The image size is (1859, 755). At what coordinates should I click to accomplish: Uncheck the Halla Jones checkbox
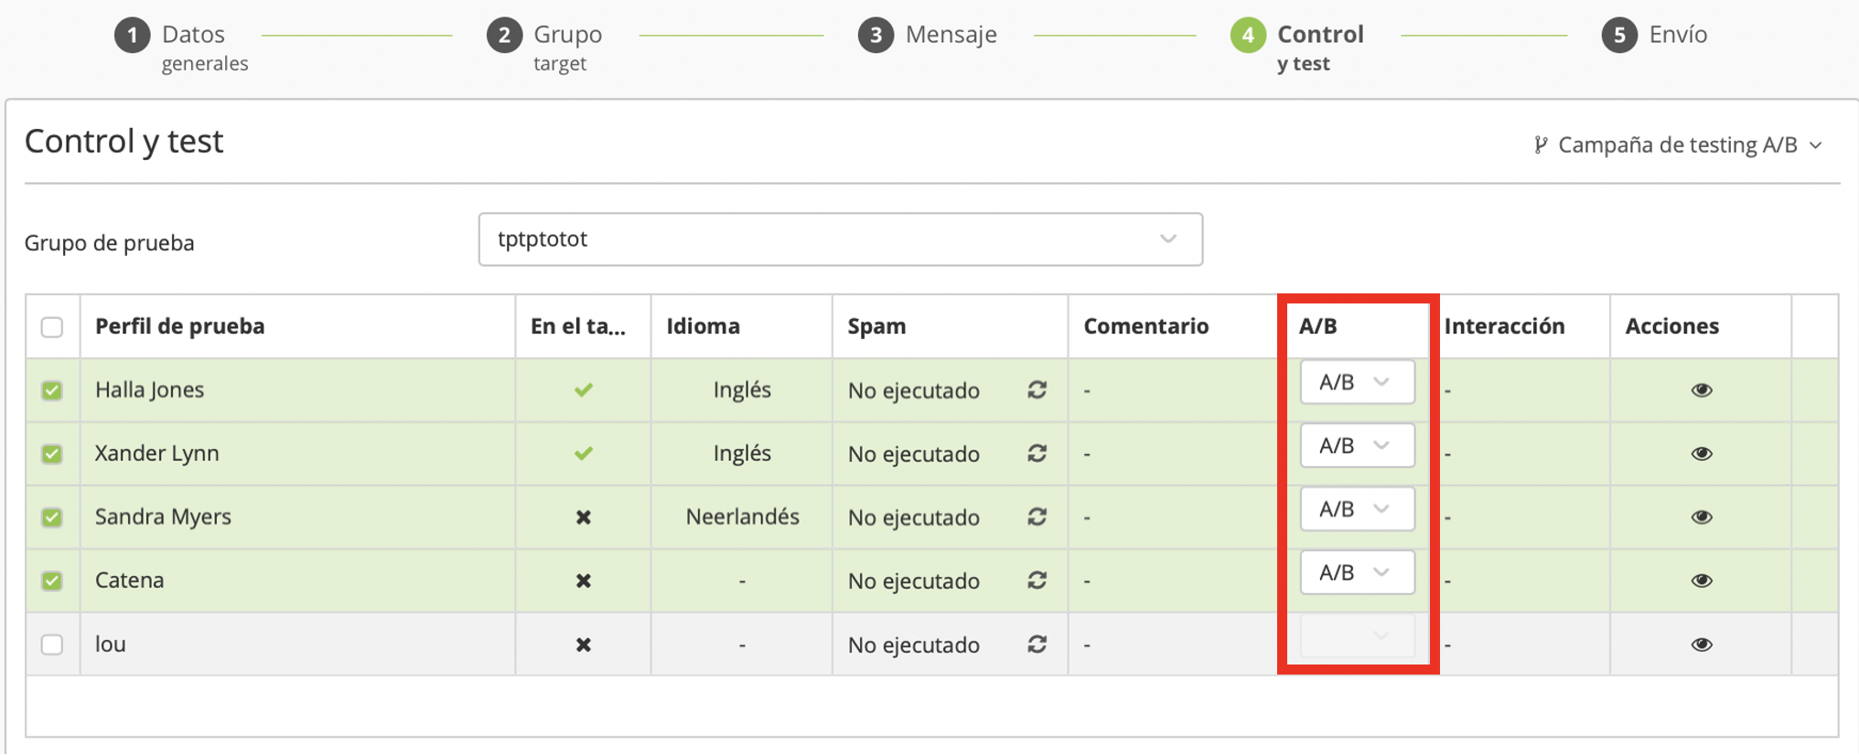tap(52, 390)
